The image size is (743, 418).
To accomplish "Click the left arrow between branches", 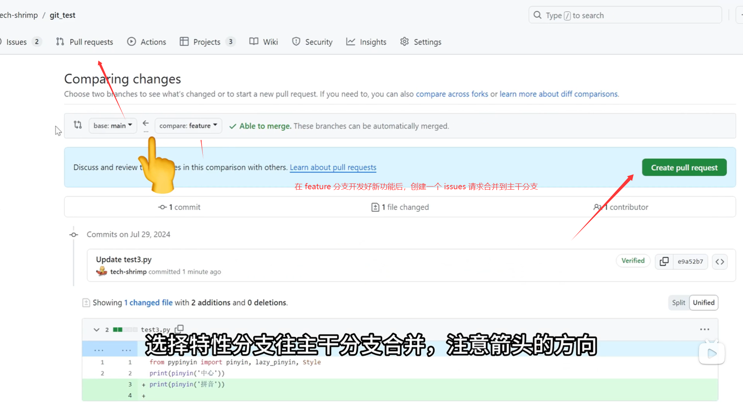I will point(146,123).
